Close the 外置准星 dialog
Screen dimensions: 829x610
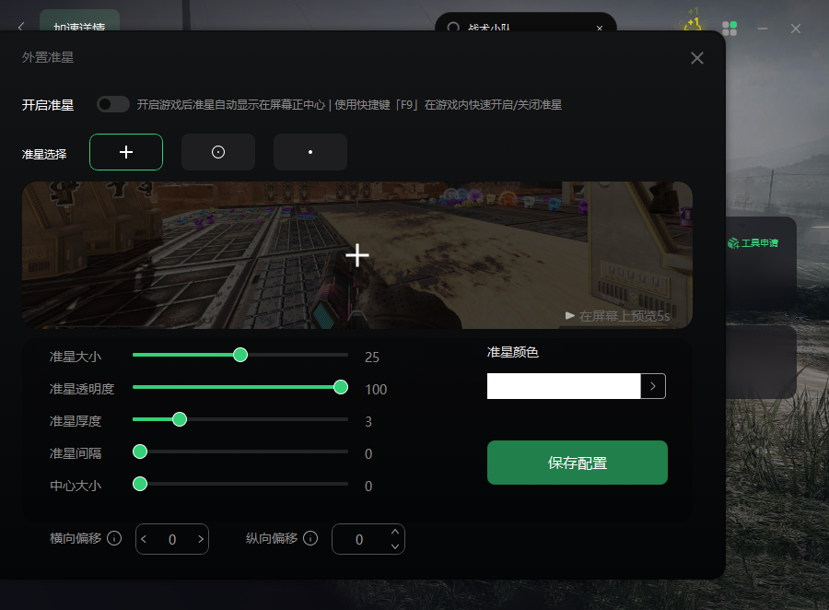[697, 58]
